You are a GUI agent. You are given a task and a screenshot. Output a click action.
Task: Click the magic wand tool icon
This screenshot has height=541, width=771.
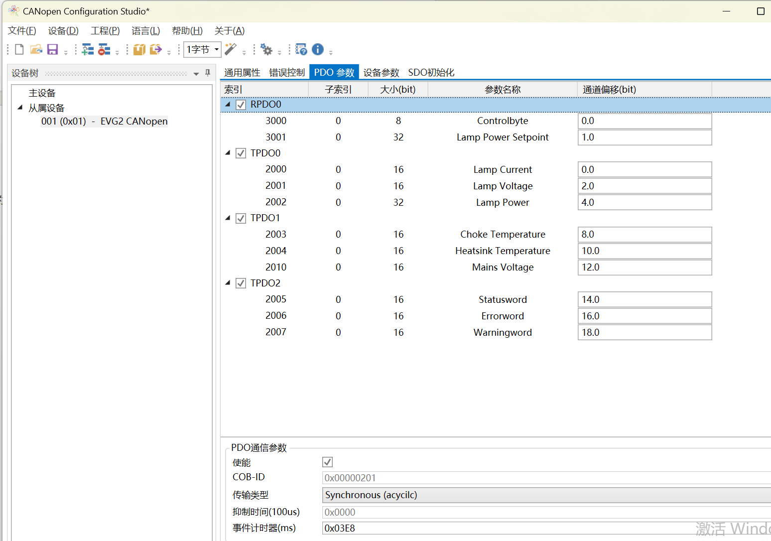231,49
